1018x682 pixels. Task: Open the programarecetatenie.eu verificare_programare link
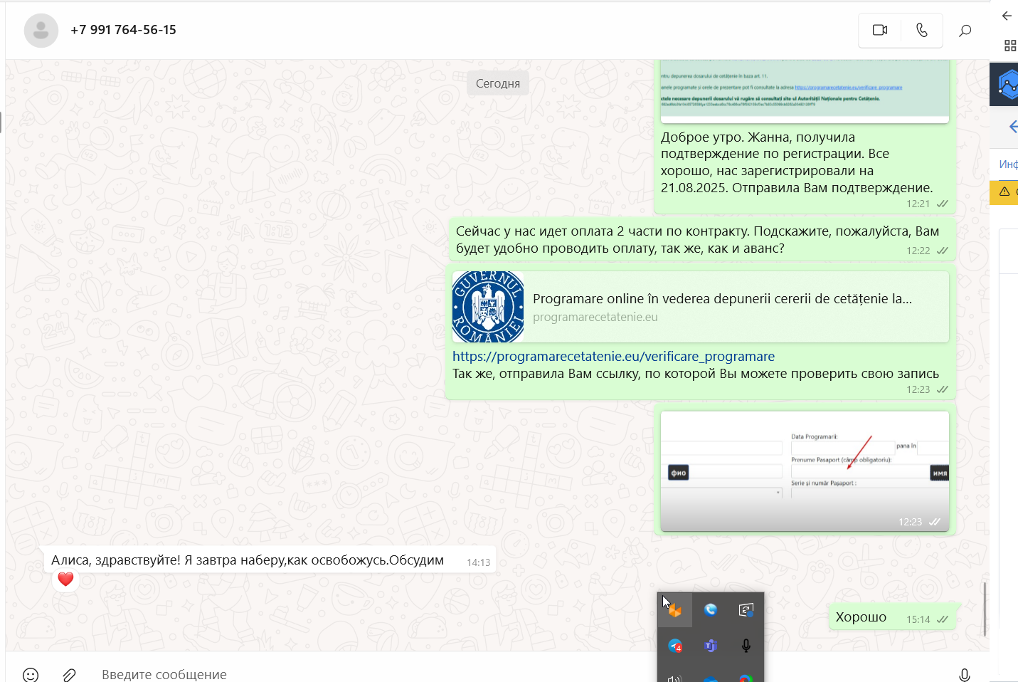613,356
